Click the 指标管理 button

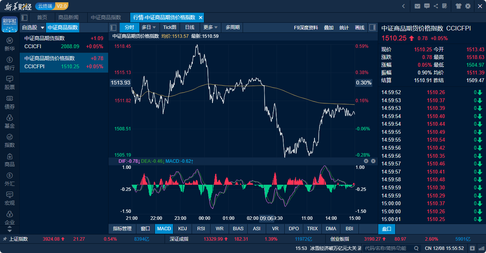click(x=122, y=229)
